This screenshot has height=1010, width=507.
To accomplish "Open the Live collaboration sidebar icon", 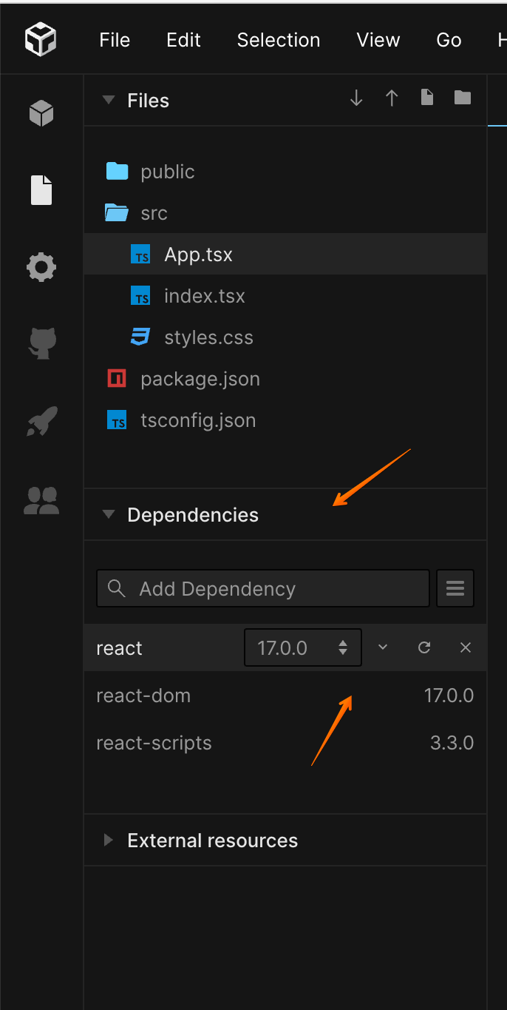I will point(41,501).
